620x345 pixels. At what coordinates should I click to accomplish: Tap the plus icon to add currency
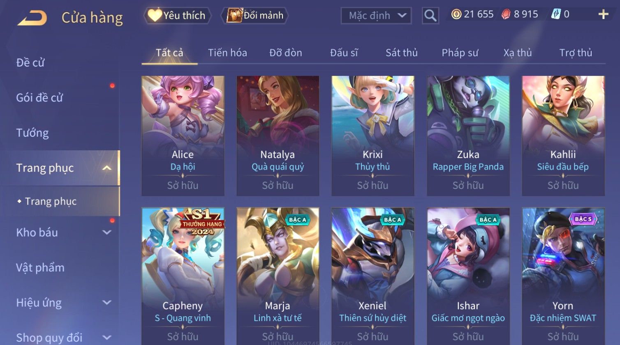tap(603, 14)
